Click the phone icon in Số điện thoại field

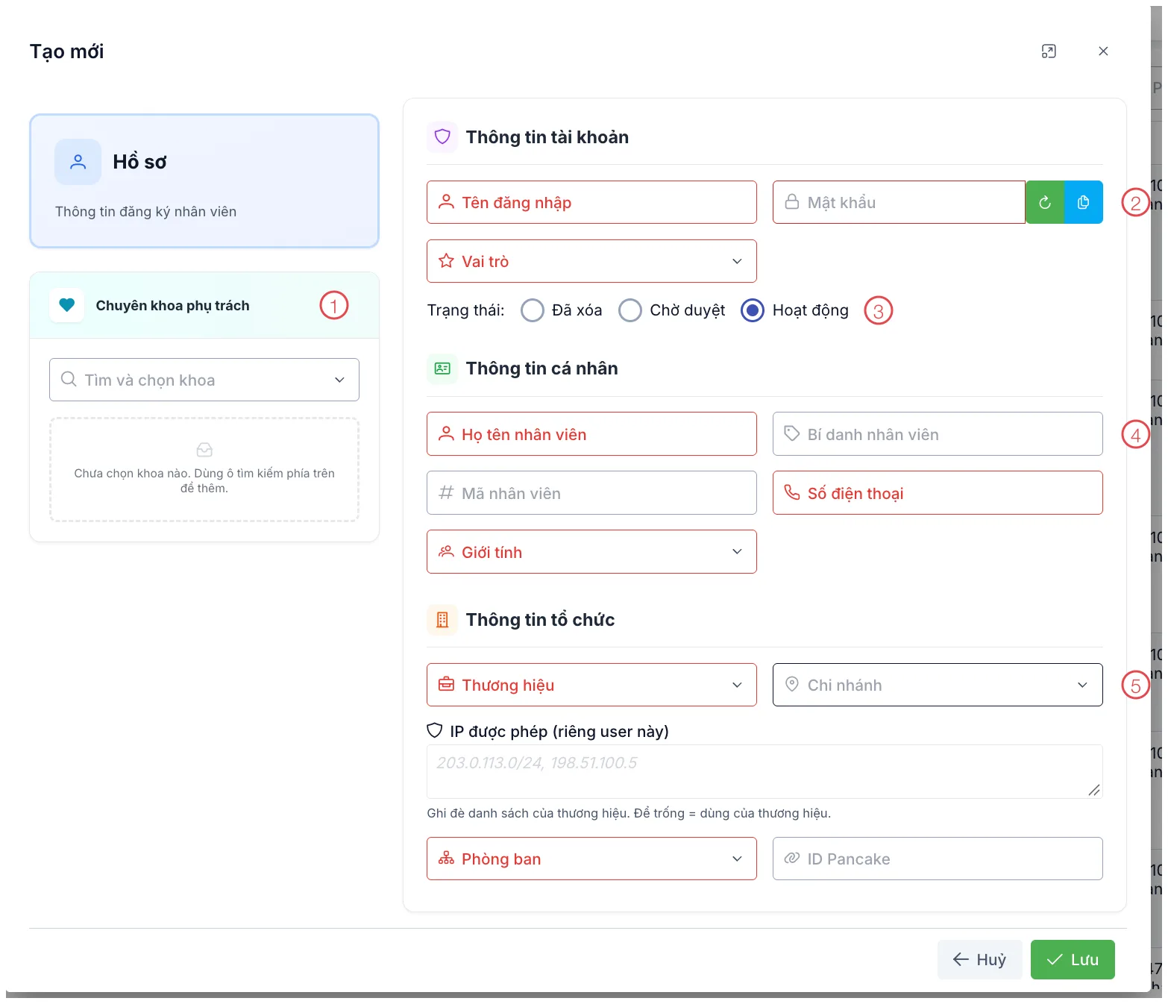click(792, 492)
